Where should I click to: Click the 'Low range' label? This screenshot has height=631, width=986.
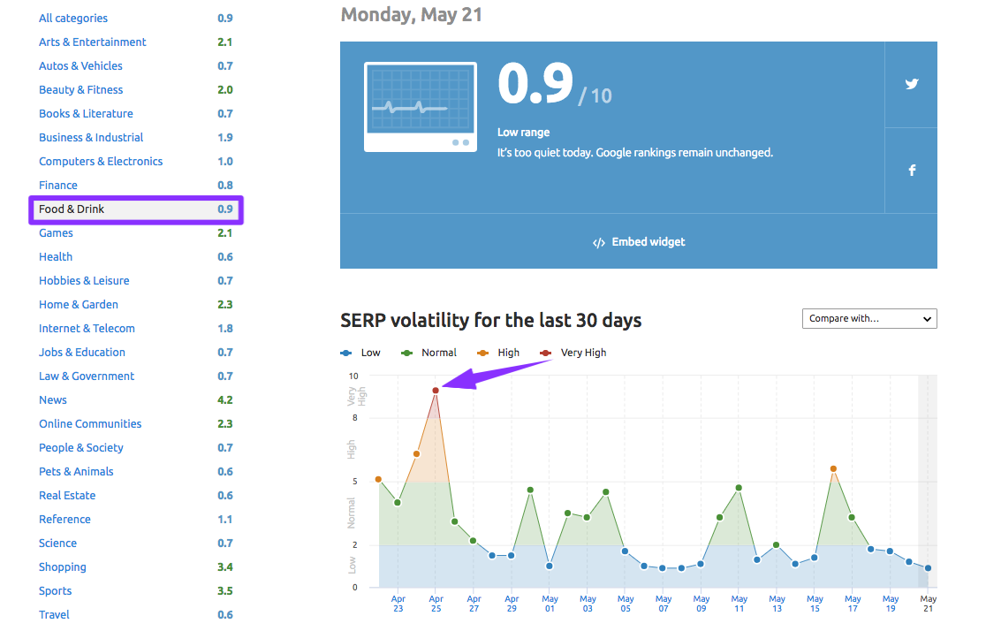click(x=523, y=133)
